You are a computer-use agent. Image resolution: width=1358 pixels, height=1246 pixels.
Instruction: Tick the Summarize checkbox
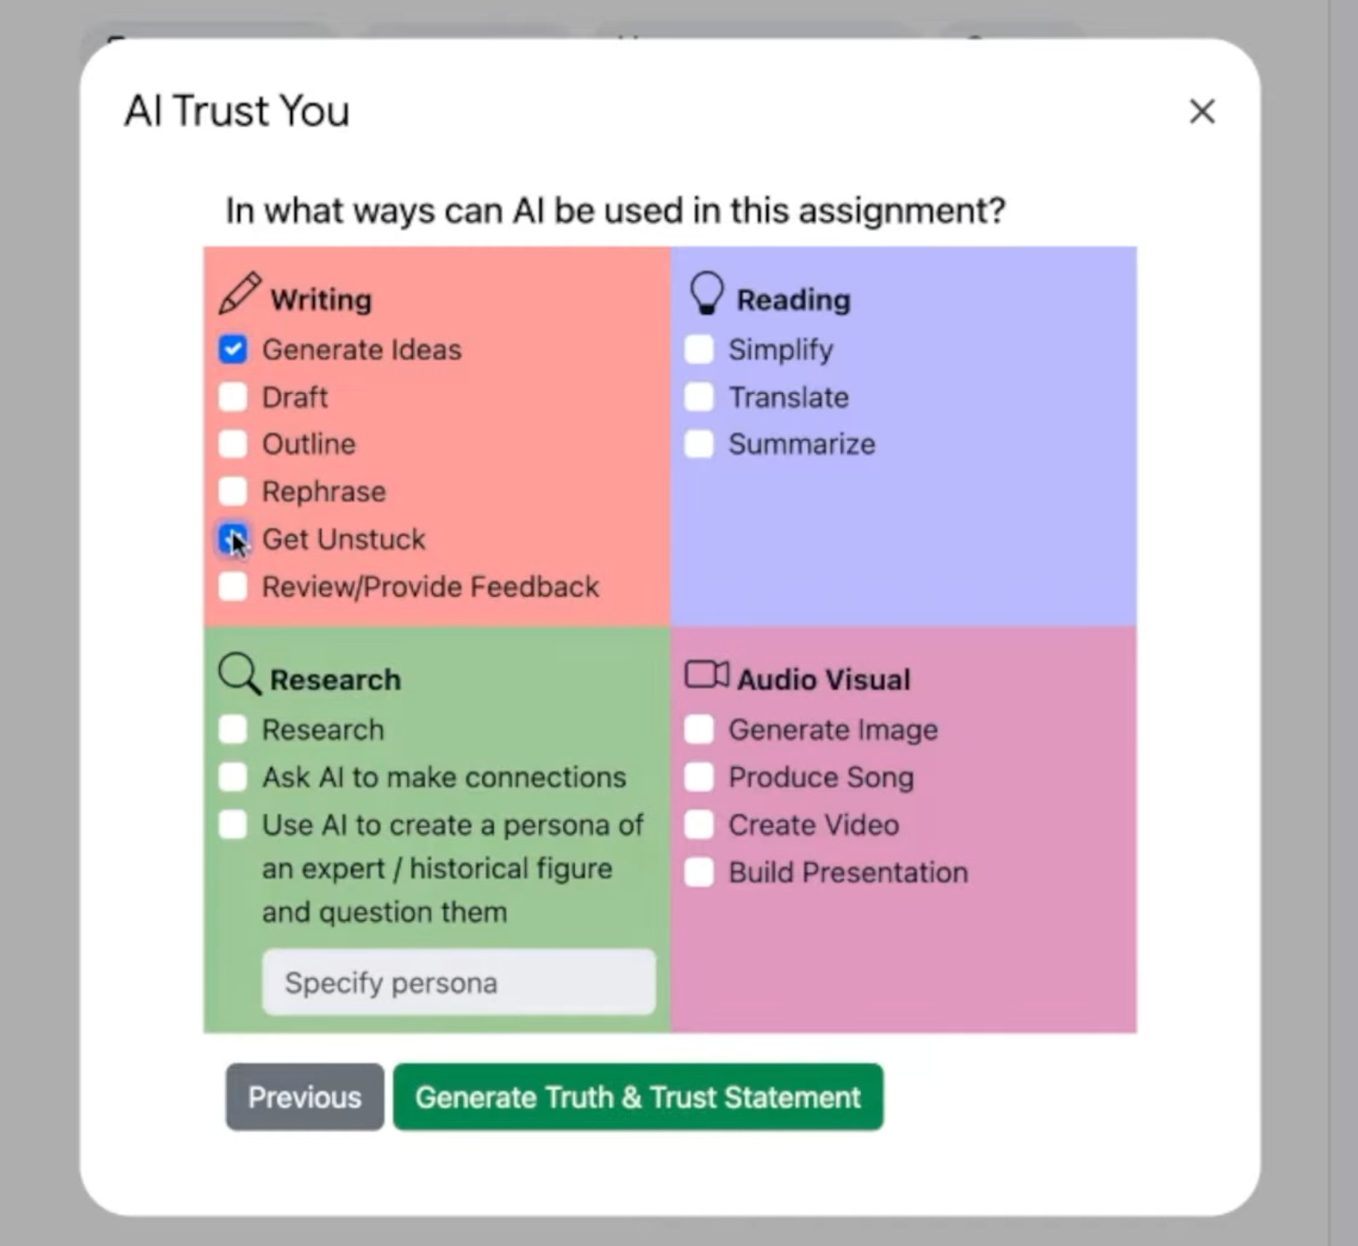tap(699, 444)
